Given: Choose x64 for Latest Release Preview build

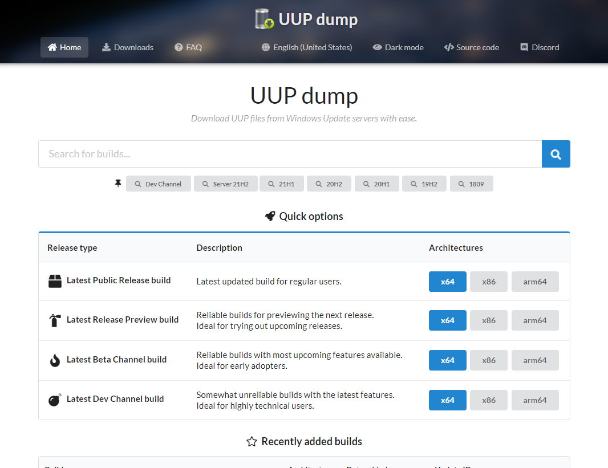Looking at the screenshot, I should click(448, 320).
